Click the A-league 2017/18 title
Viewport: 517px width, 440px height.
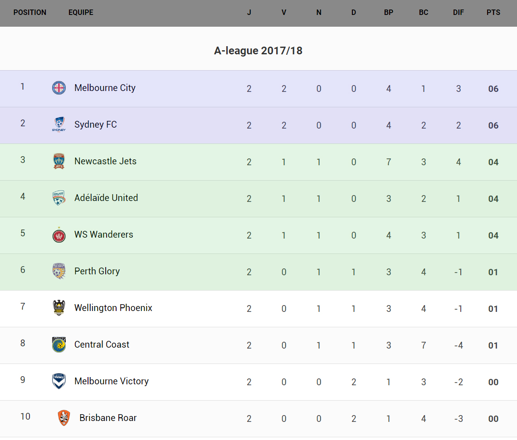258,51
